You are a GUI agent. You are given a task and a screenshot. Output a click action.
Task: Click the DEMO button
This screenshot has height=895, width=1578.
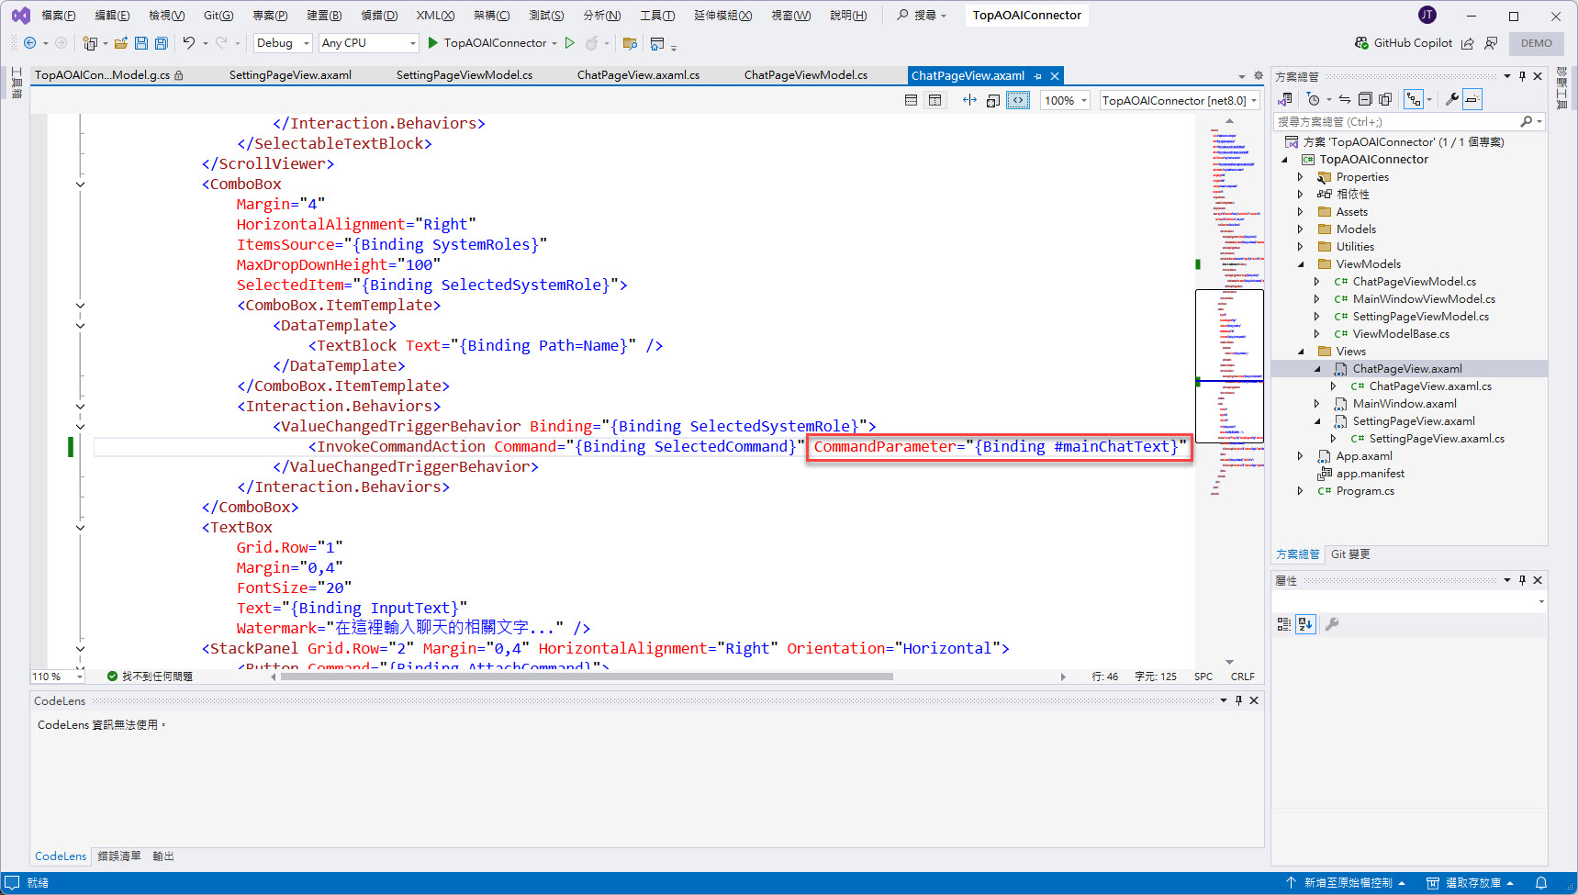pyautogui.click(x=1537, y=43)
